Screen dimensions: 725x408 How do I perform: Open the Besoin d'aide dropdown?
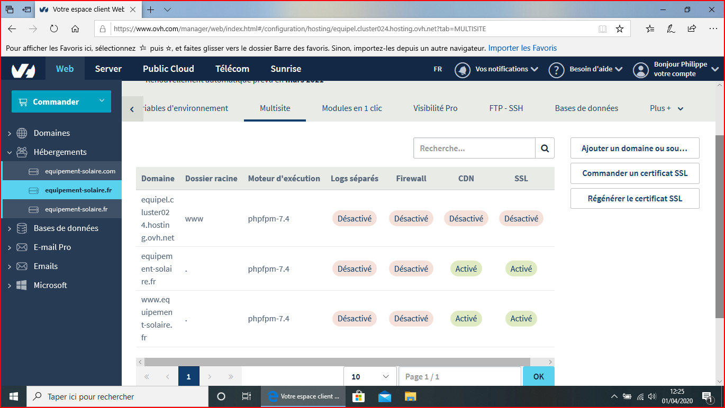pyautogui.click(x=596, y=69)
